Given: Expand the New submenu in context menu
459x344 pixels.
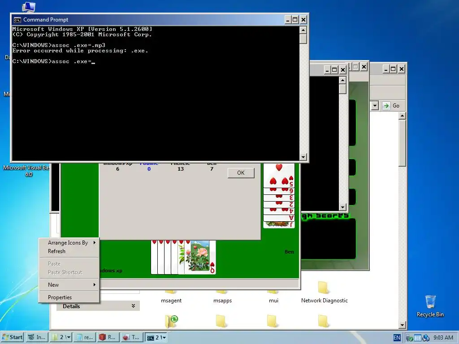Looking at the screenshot, I should pyautogui.click(x=69, y=285).
